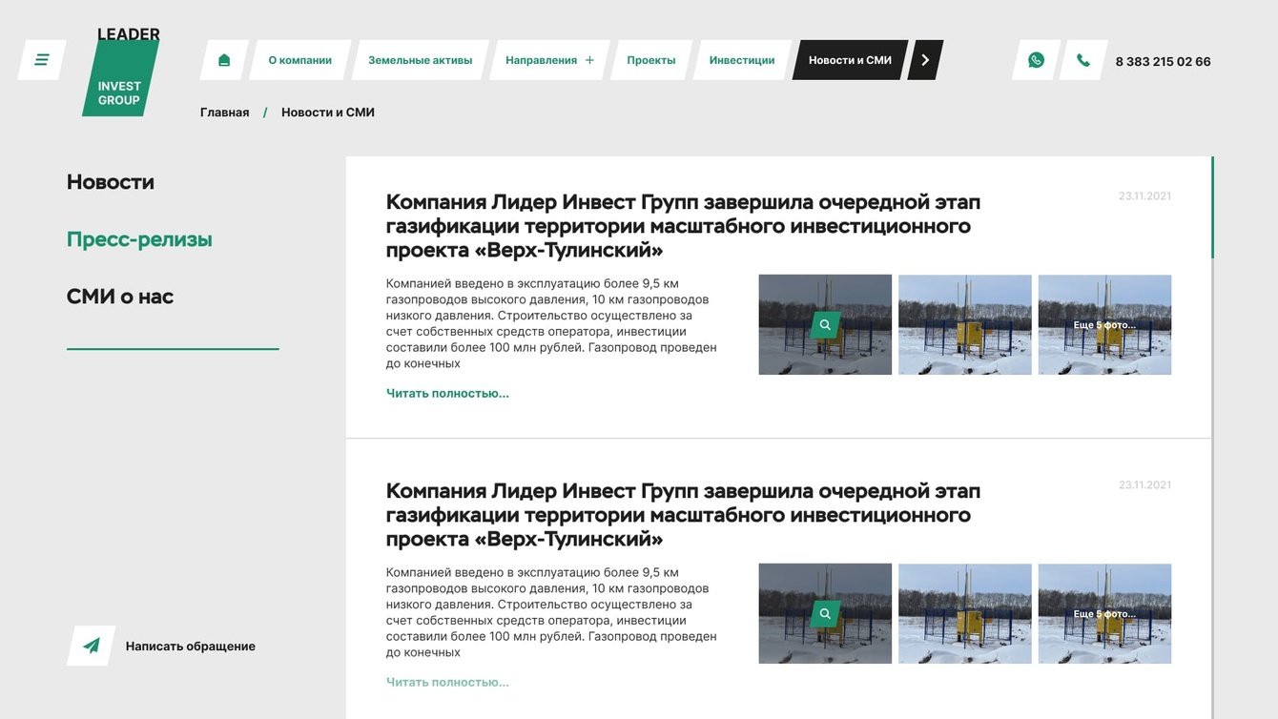Click the date 23.11.2021 of the second article
Viewport: 1278px width, 719px height.
[x=1144, y=485]
